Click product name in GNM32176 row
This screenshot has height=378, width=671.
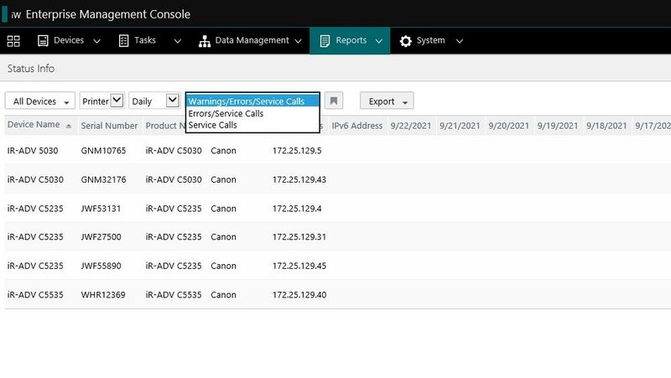coord(174,179)
